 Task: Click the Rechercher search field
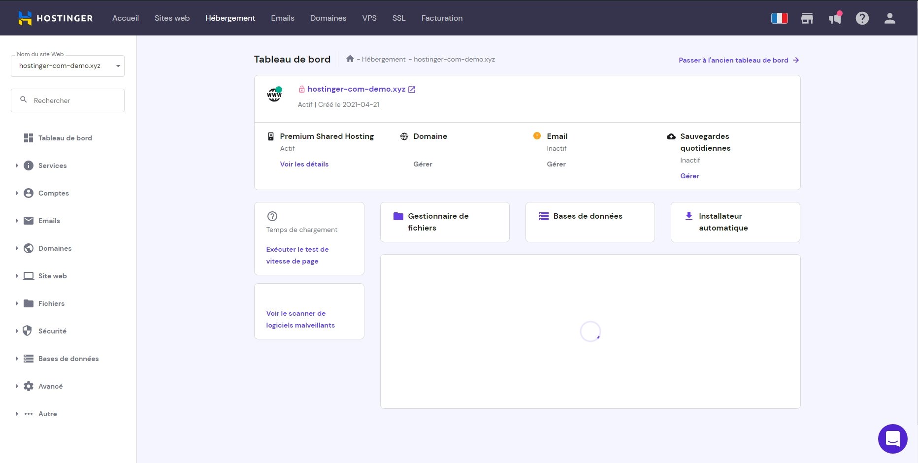pyautogui.click(x=67, y=100)
